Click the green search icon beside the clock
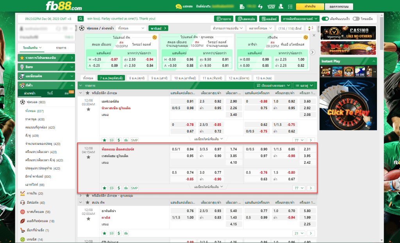Screen dimensions: 400x243 pyautogui.click(x=81, y=18)
